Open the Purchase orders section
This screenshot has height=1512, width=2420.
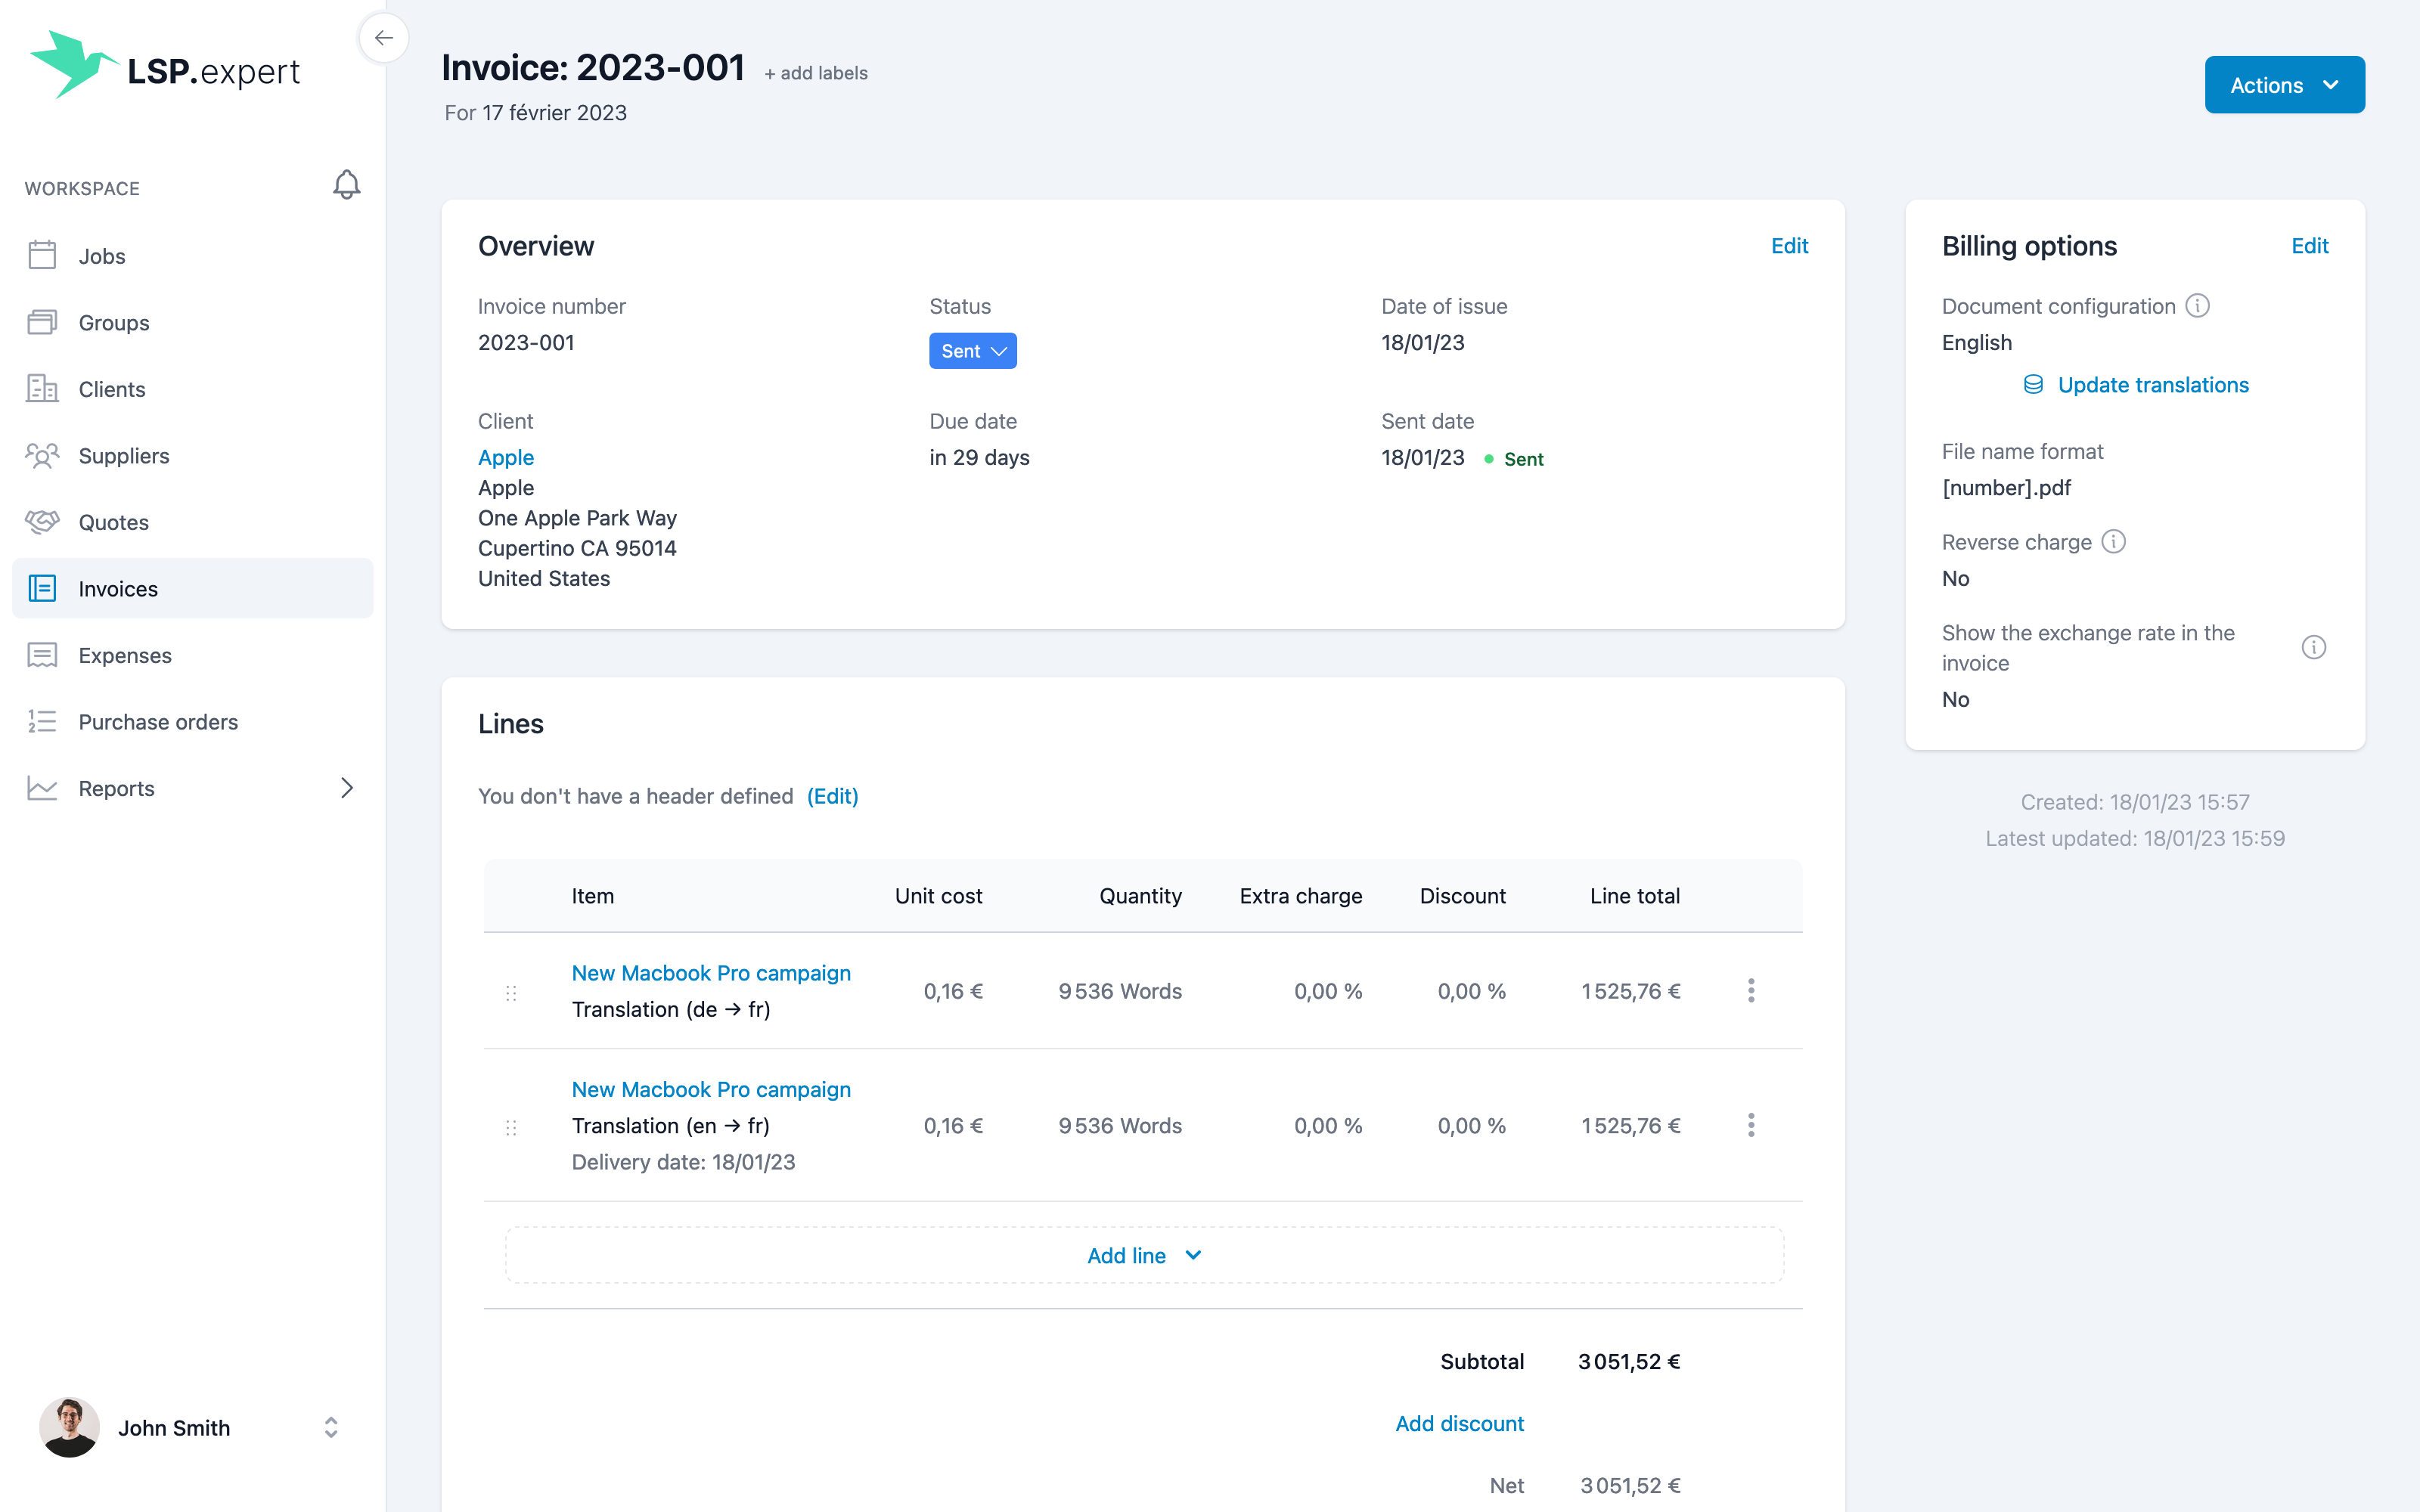point(157,721)
